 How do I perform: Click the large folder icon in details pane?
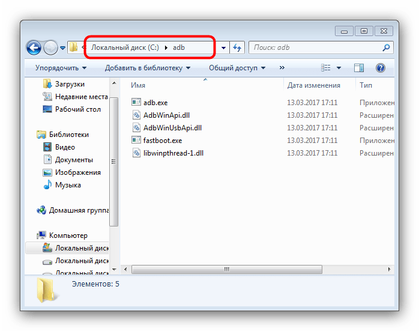click(x=46, y=290)
